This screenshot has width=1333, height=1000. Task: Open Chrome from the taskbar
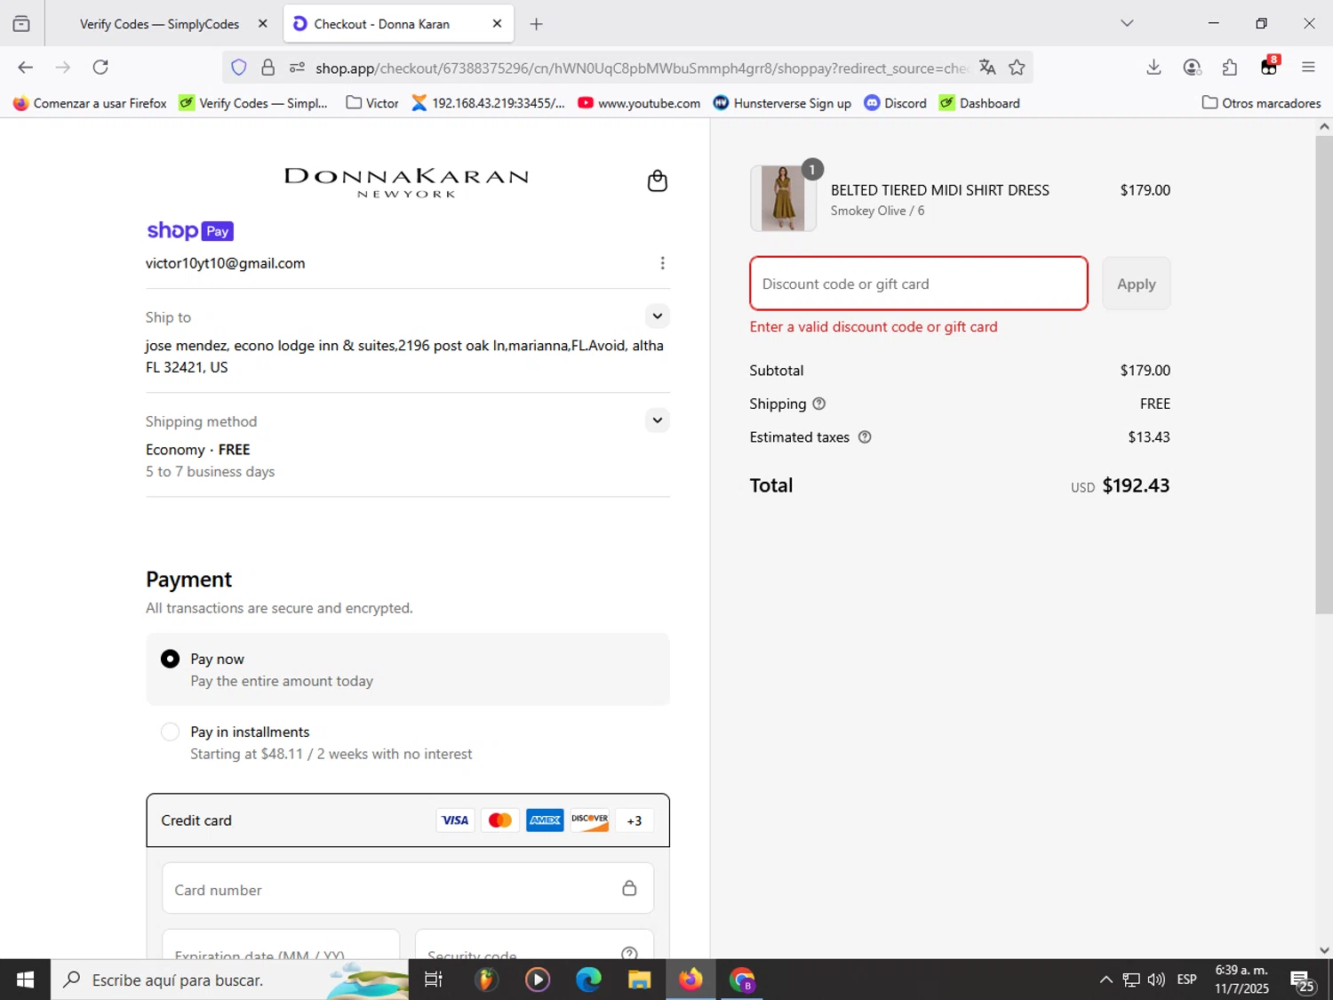click(742, 980)
